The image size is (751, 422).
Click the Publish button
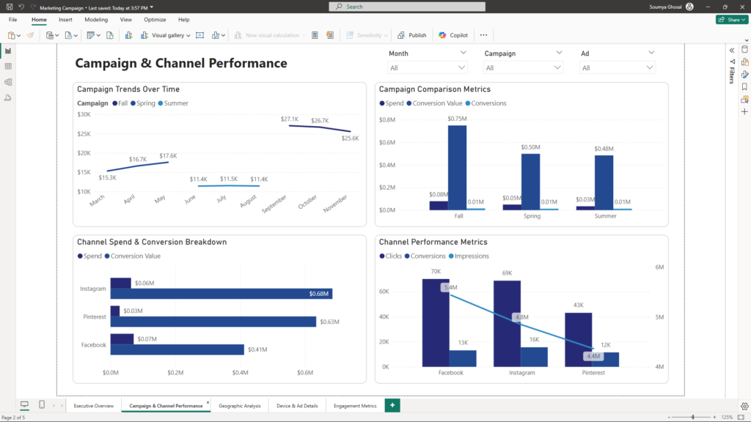tap(411, 35)
